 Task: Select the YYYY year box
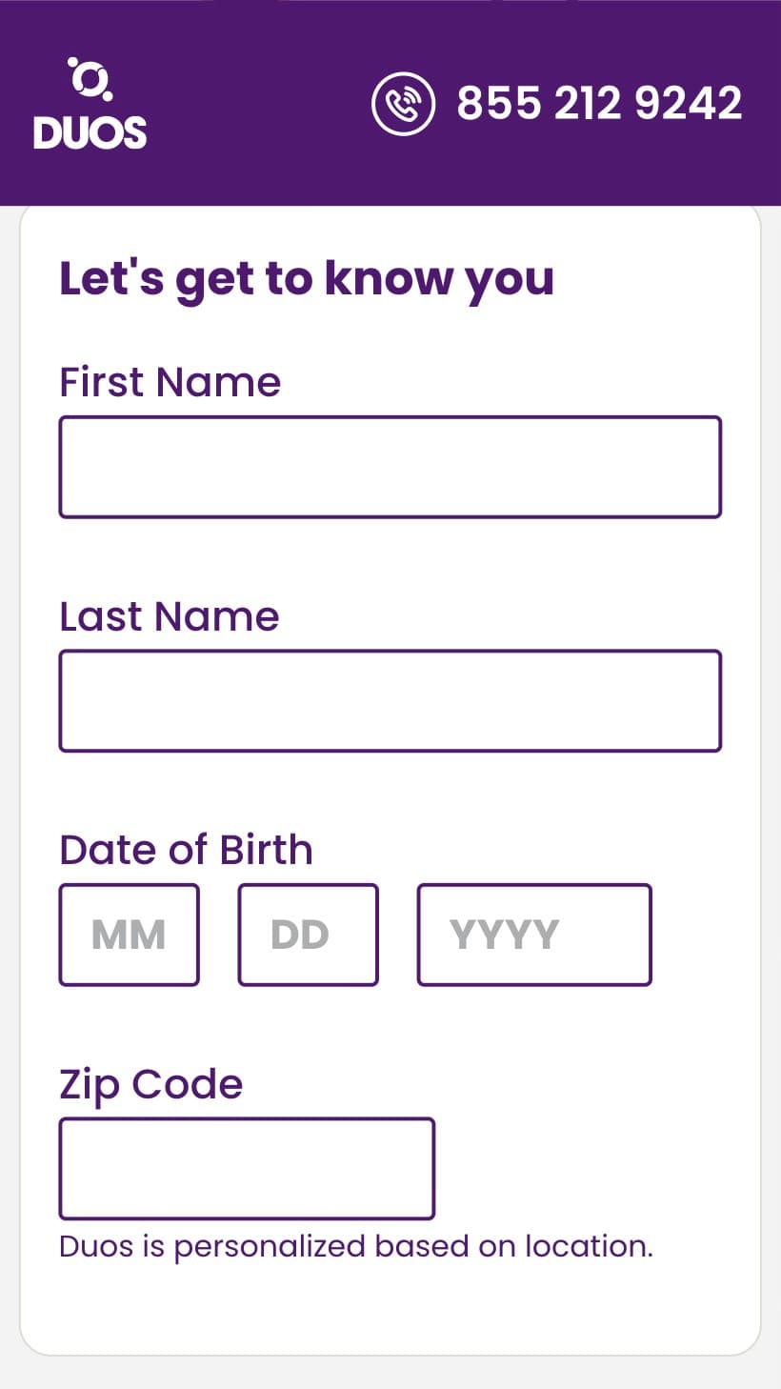coord(534,935)
